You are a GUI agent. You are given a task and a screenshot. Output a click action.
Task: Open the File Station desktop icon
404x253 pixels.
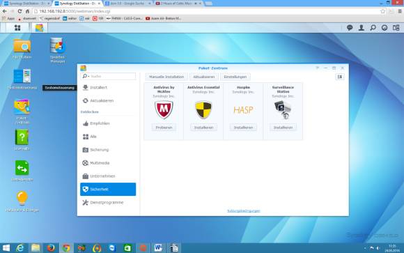click(22, 47)
